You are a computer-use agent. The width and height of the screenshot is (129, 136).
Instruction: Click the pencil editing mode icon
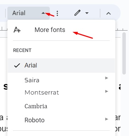tap(77, 13)
